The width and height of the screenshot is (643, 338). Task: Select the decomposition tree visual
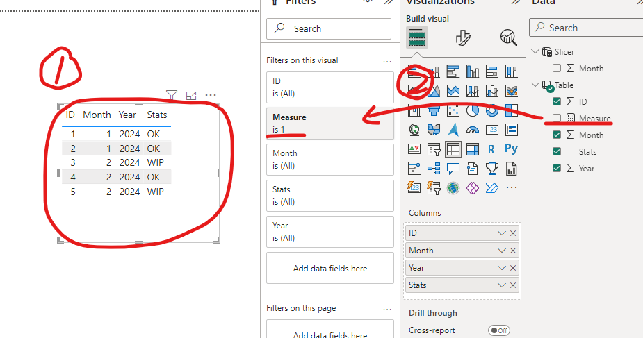point(434,169)
